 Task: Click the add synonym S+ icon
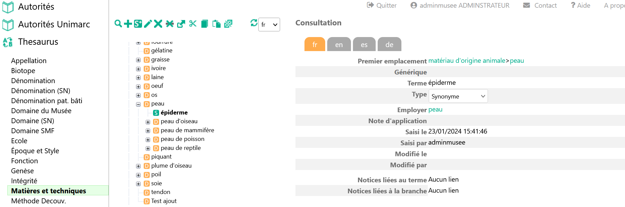click(x=138, y=24)
